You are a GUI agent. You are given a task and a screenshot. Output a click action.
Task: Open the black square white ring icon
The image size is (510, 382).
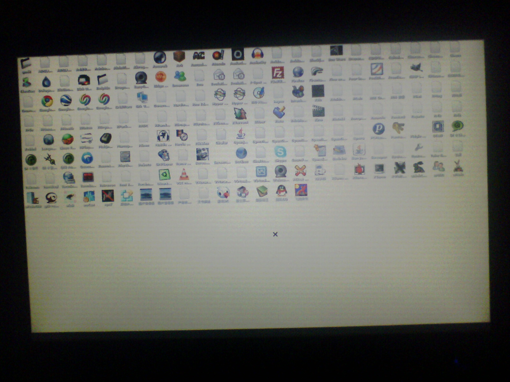(238, 54)
